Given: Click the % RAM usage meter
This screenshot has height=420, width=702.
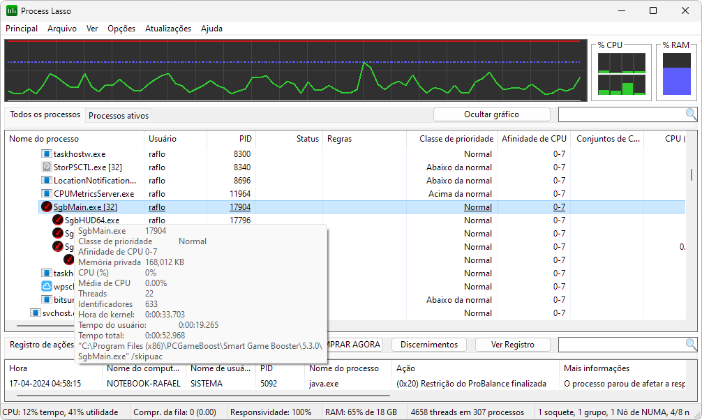Looking at the screenshot, I should [676, 74].
